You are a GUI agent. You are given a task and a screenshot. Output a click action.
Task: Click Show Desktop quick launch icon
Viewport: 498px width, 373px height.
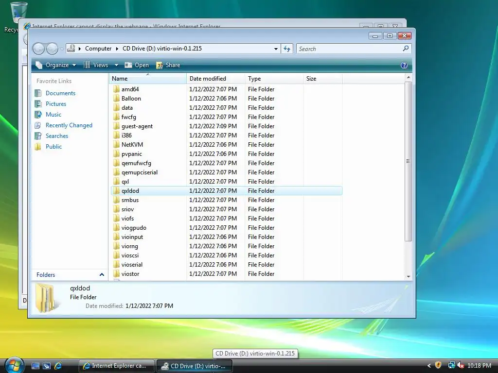pyautogui.click(x=35, y=366)
